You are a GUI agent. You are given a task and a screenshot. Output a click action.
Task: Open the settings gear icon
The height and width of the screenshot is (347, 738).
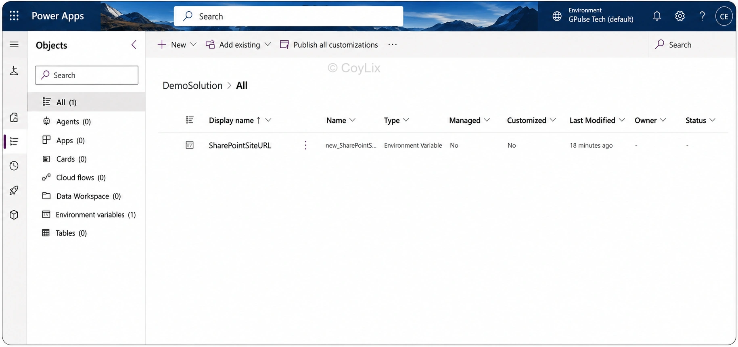680,16
